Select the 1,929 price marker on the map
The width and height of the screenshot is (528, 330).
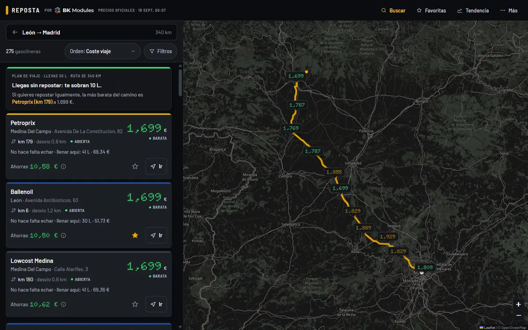[387, 236]
